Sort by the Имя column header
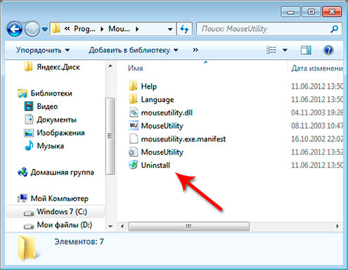The height and width of the screenshot is (270, 348). click(135, 68)
